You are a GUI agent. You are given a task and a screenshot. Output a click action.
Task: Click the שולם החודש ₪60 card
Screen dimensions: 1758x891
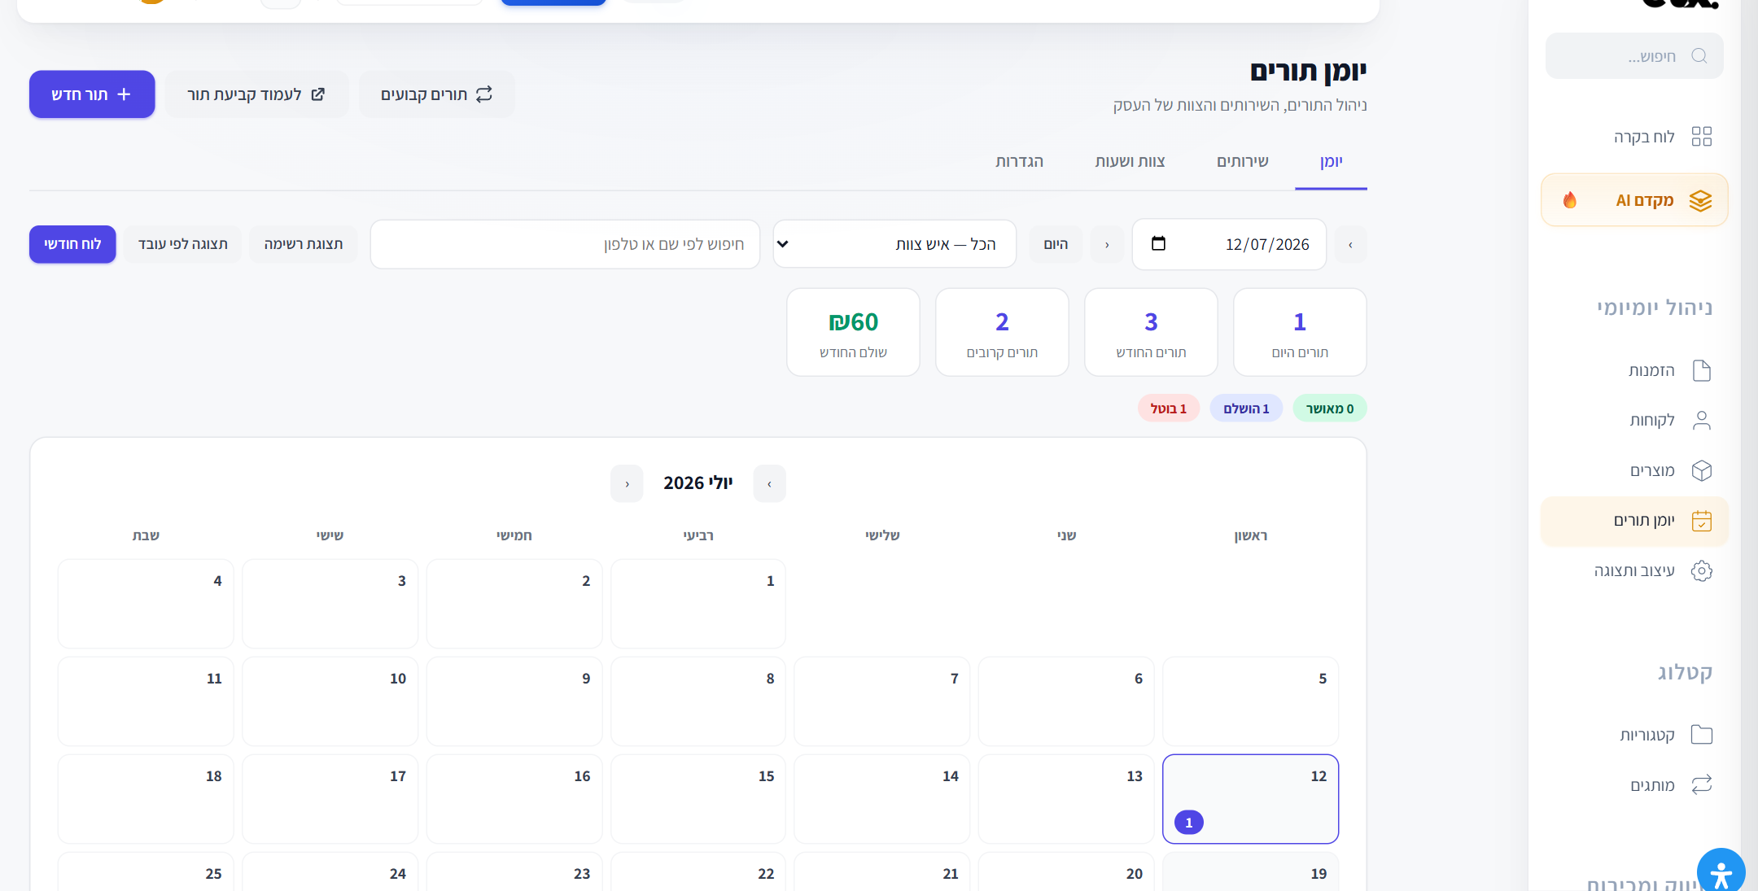[853, 332]
